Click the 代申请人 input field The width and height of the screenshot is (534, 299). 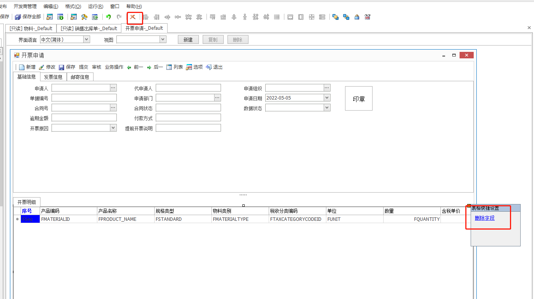click(x=188, y=88)
